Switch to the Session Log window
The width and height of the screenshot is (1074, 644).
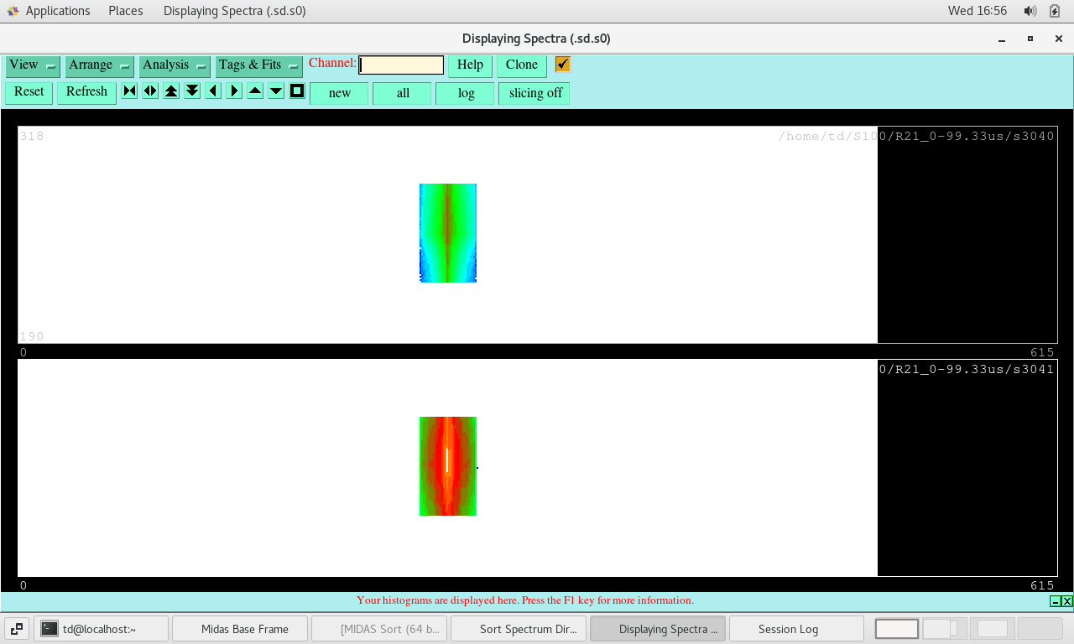(797, 629)
